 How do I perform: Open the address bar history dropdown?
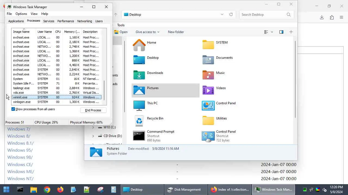222,15
